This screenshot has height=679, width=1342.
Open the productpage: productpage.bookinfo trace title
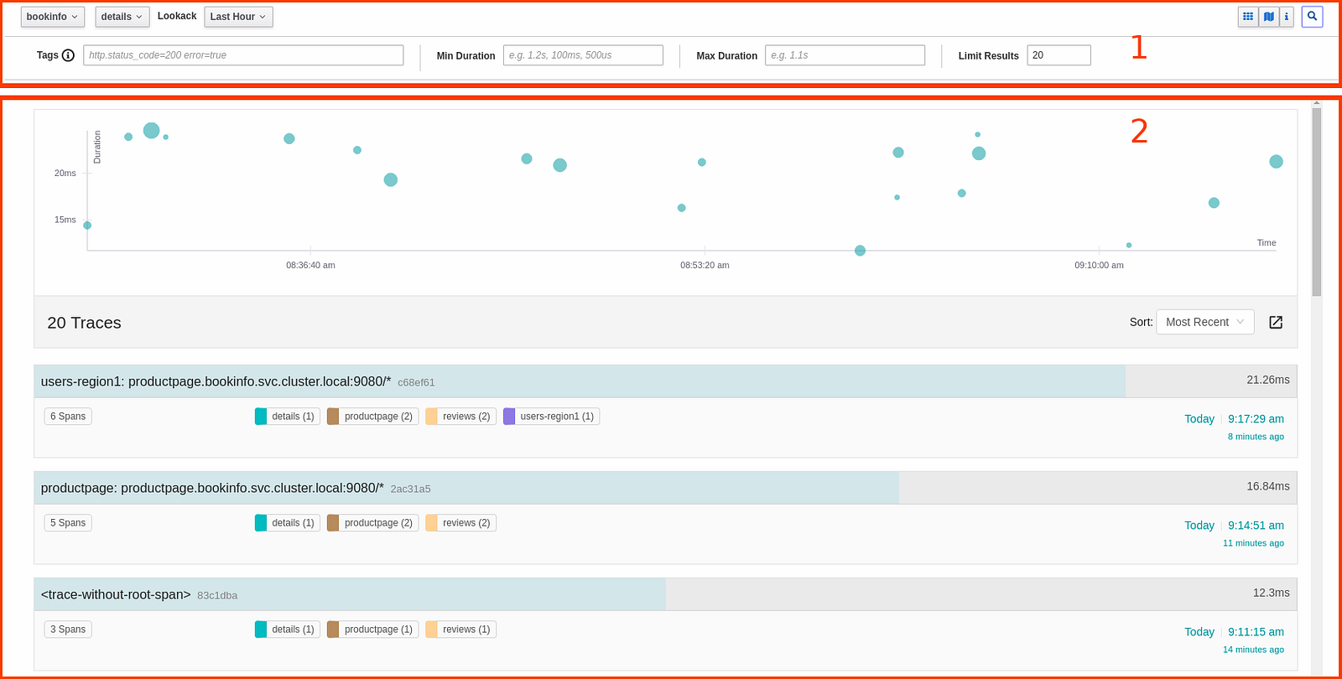212,488
